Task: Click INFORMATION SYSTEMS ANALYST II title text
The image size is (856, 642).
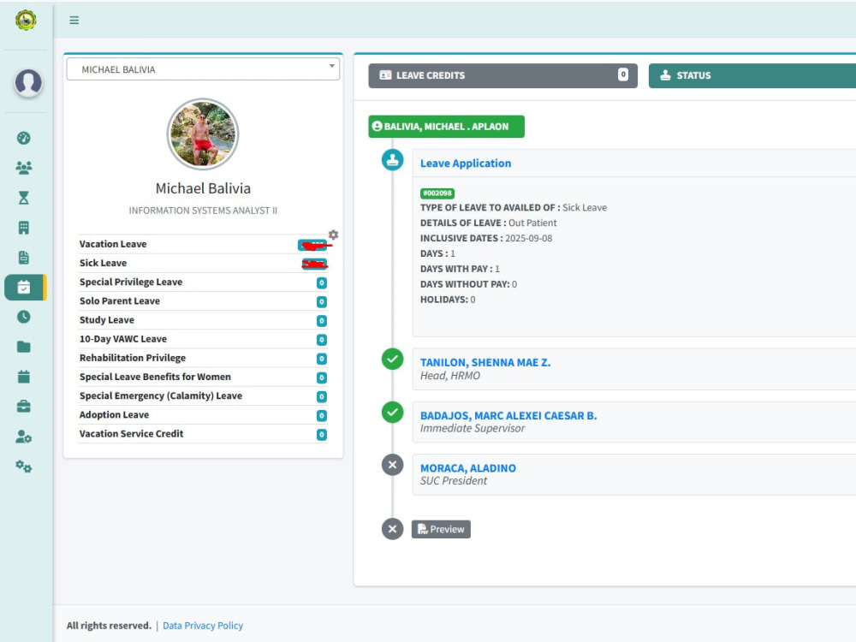Action: 203,211
